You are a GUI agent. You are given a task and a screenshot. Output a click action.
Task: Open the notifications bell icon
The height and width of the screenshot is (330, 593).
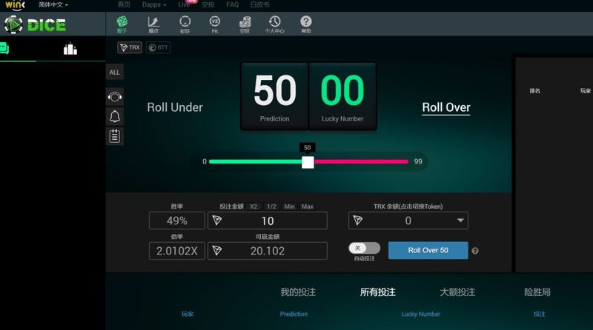click(115, 116)
